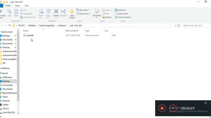
Task: Click the Edit command in Open group
Action: coord(106,14)
